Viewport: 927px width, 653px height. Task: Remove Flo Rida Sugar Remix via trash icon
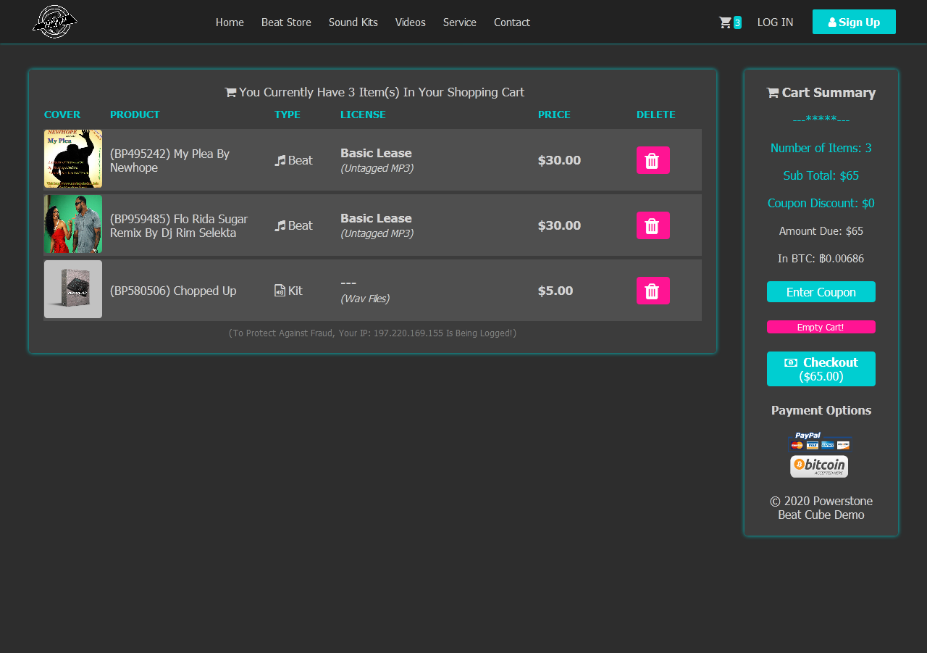click(x=653, y=225)
